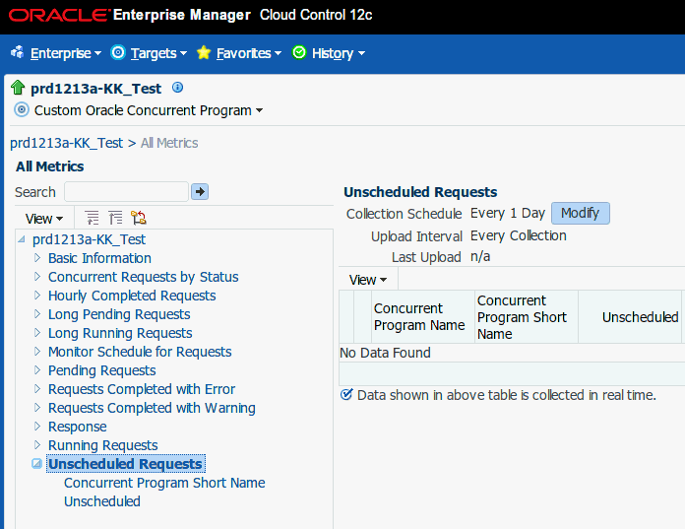Viewport: 685px width, 529px height.
Task: Select Basic Information in the tree
Action: (99, 258)
